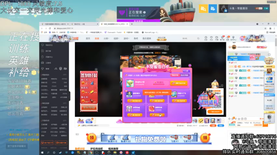The image size is (277, 155).
Task: Open the Warcraft Logs bookmark
Action: coord(150,32)
